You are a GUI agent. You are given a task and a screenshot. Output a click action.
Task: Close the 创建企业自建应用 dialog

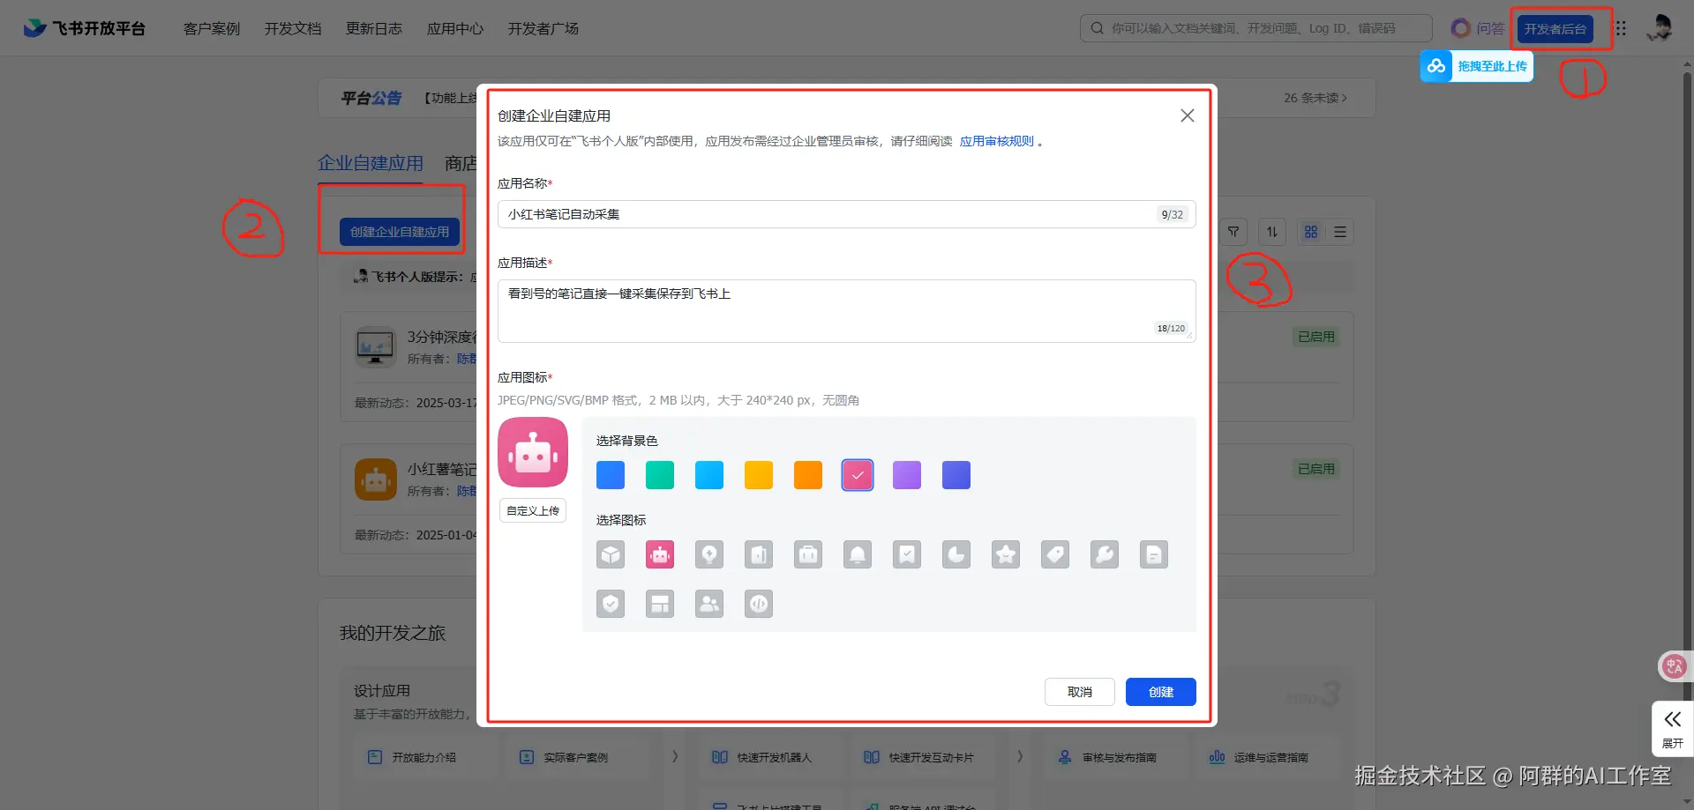pyautogui.click(x=1188, y=115)
